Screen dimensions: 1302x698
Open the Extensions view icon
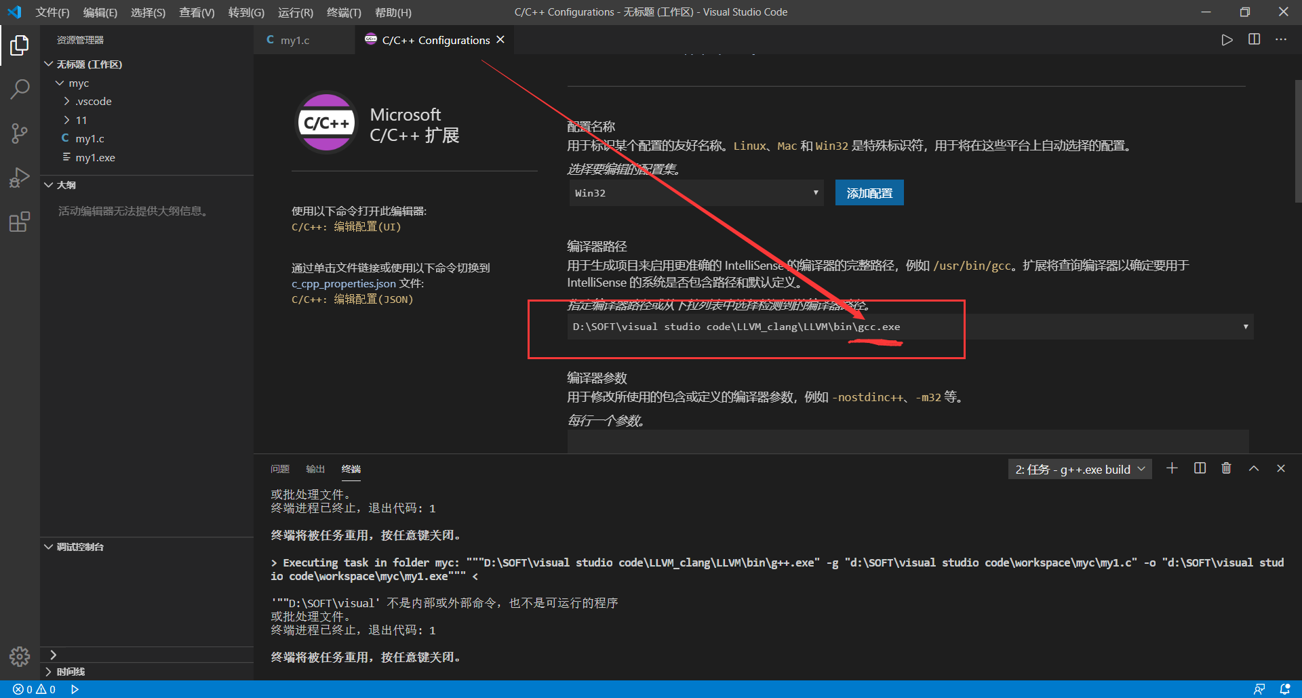tap(20, 221)
